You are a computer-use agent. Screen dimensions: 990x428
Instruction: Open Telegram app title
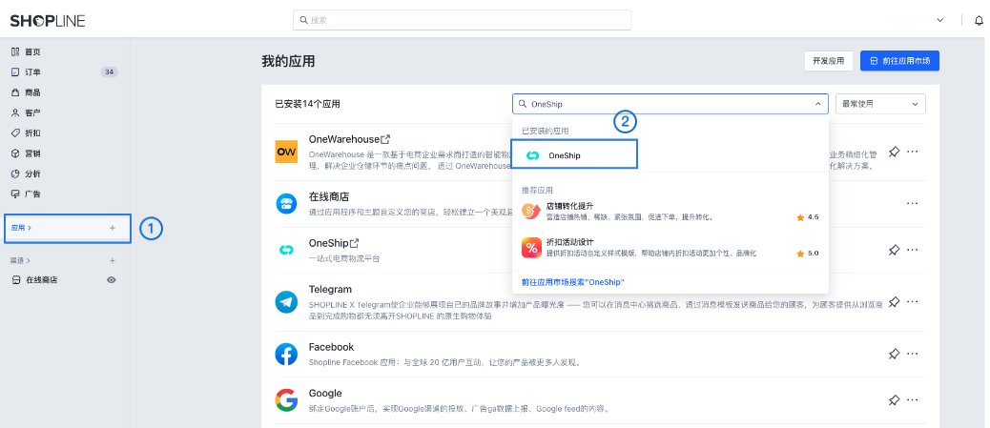[330, 289]
